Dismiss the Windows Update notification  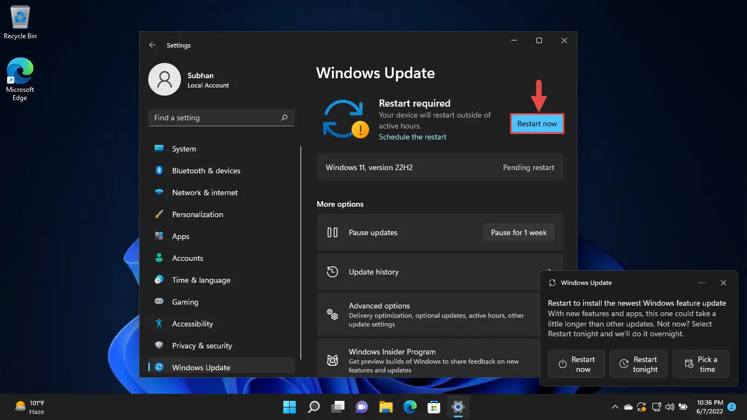coord(723,283)
